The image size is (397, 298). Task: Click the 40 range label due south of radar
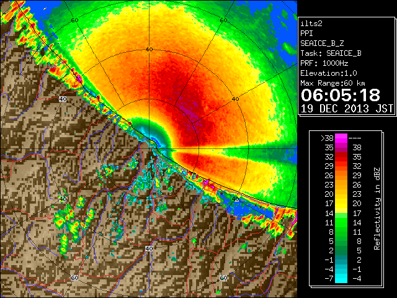(149, 248)
